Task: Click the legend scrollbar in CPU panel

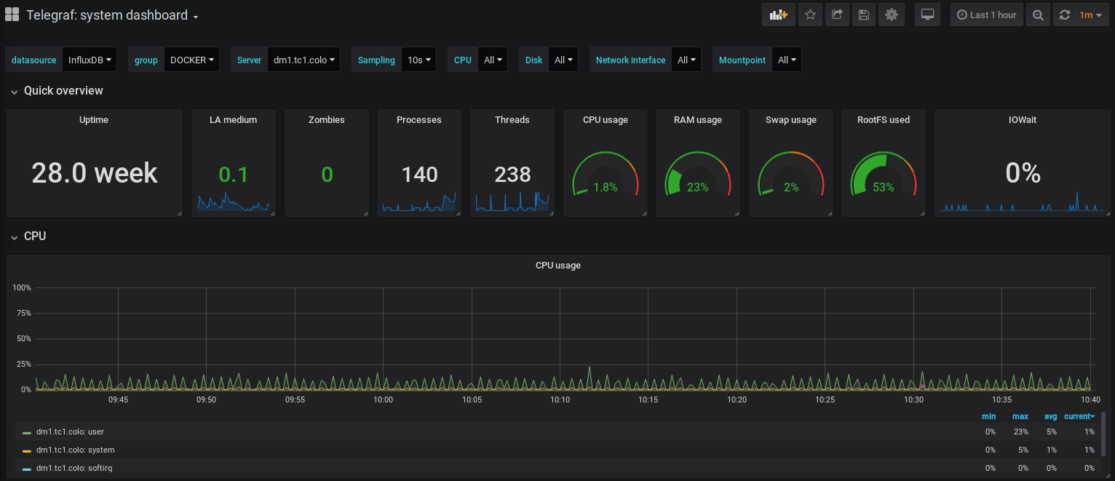Action: pyautogui.click(x=1103, y=432)
